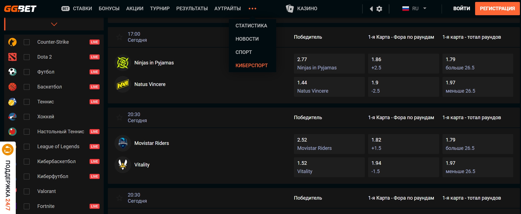
Task: Click the football sport icon
Action: coord(12,72)
